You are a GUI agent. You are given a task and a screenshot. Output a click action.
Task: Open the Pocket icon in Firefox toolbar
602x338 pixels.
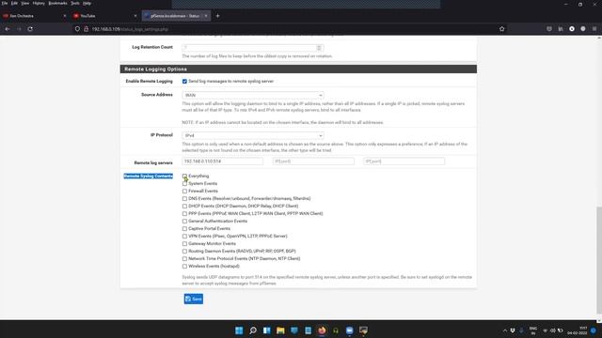point(549,29)
